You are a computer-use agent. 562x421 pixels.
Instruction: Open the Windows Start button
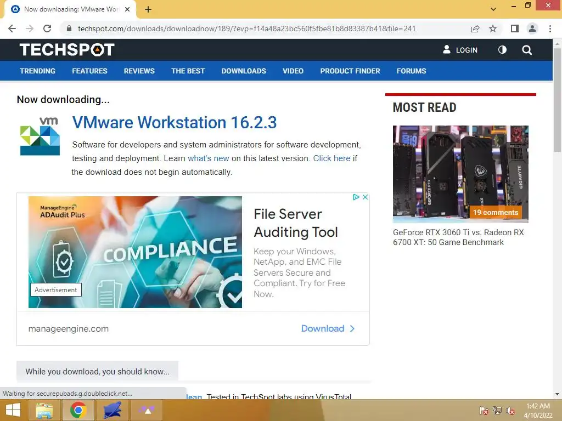[13, 410]
